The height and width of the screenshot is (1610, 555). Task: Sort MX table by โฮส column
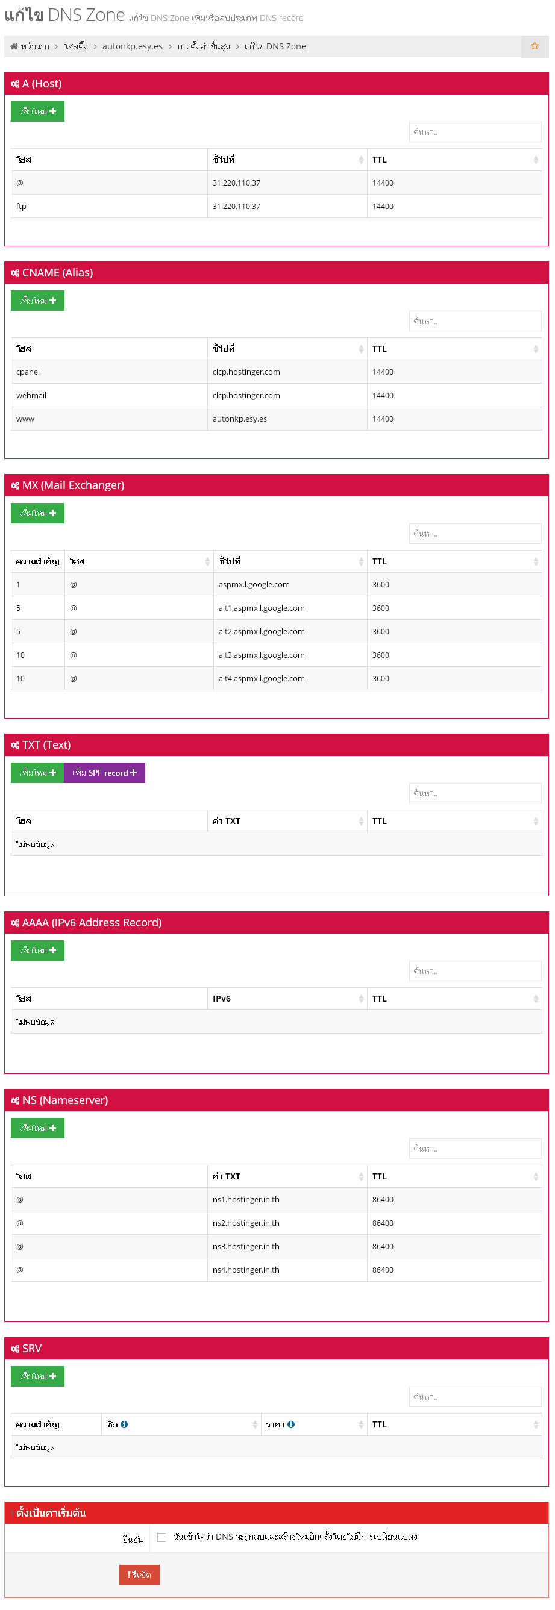pos(207,562)
